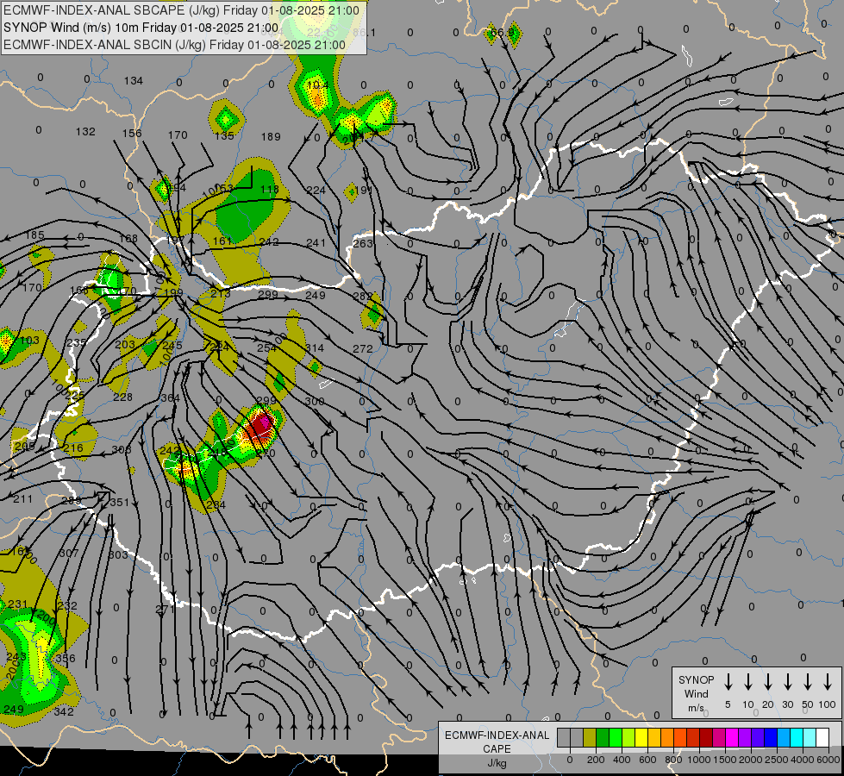This screenshot has width=844, height=776.
Task: Click the map value '356'
Action: point(66,658)
